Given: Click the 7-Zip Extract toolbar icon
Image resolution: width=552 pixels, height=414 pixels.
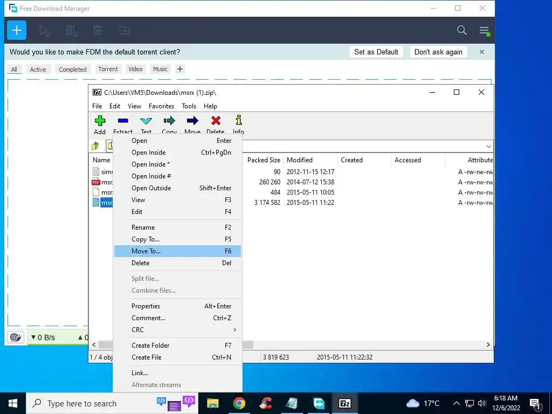Looking at the screenshot, I should [123, 125].
